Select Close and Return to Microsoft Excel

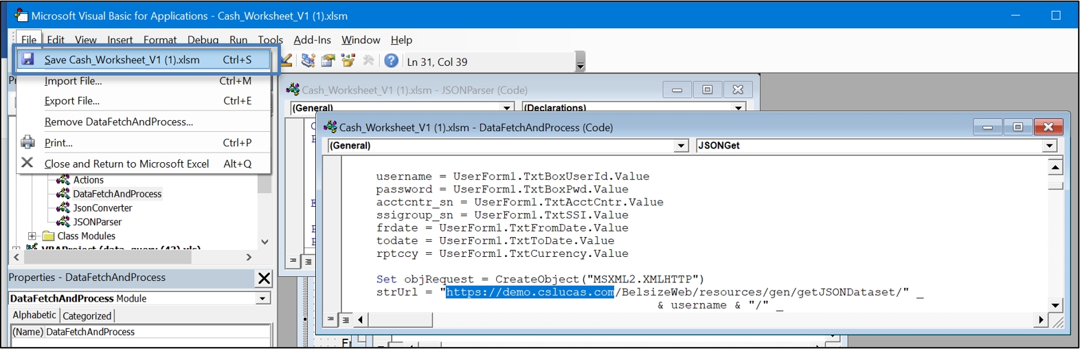(144, 164)
